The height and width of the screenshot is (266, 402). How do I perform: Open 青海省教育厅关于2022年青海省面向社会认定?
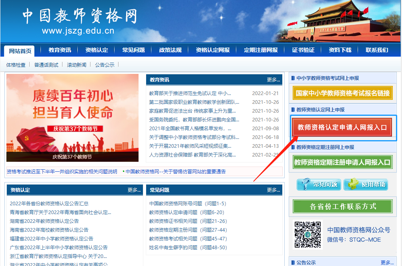[60, 212]
